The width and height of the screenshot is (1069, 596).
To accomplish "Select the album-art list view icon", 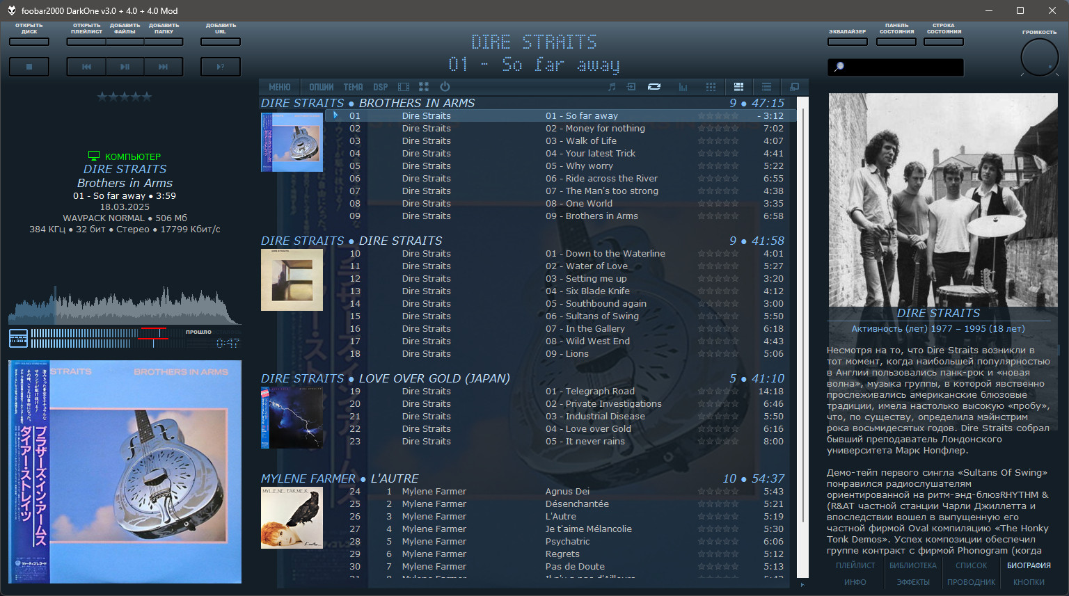I will click(x=738, y=87).
